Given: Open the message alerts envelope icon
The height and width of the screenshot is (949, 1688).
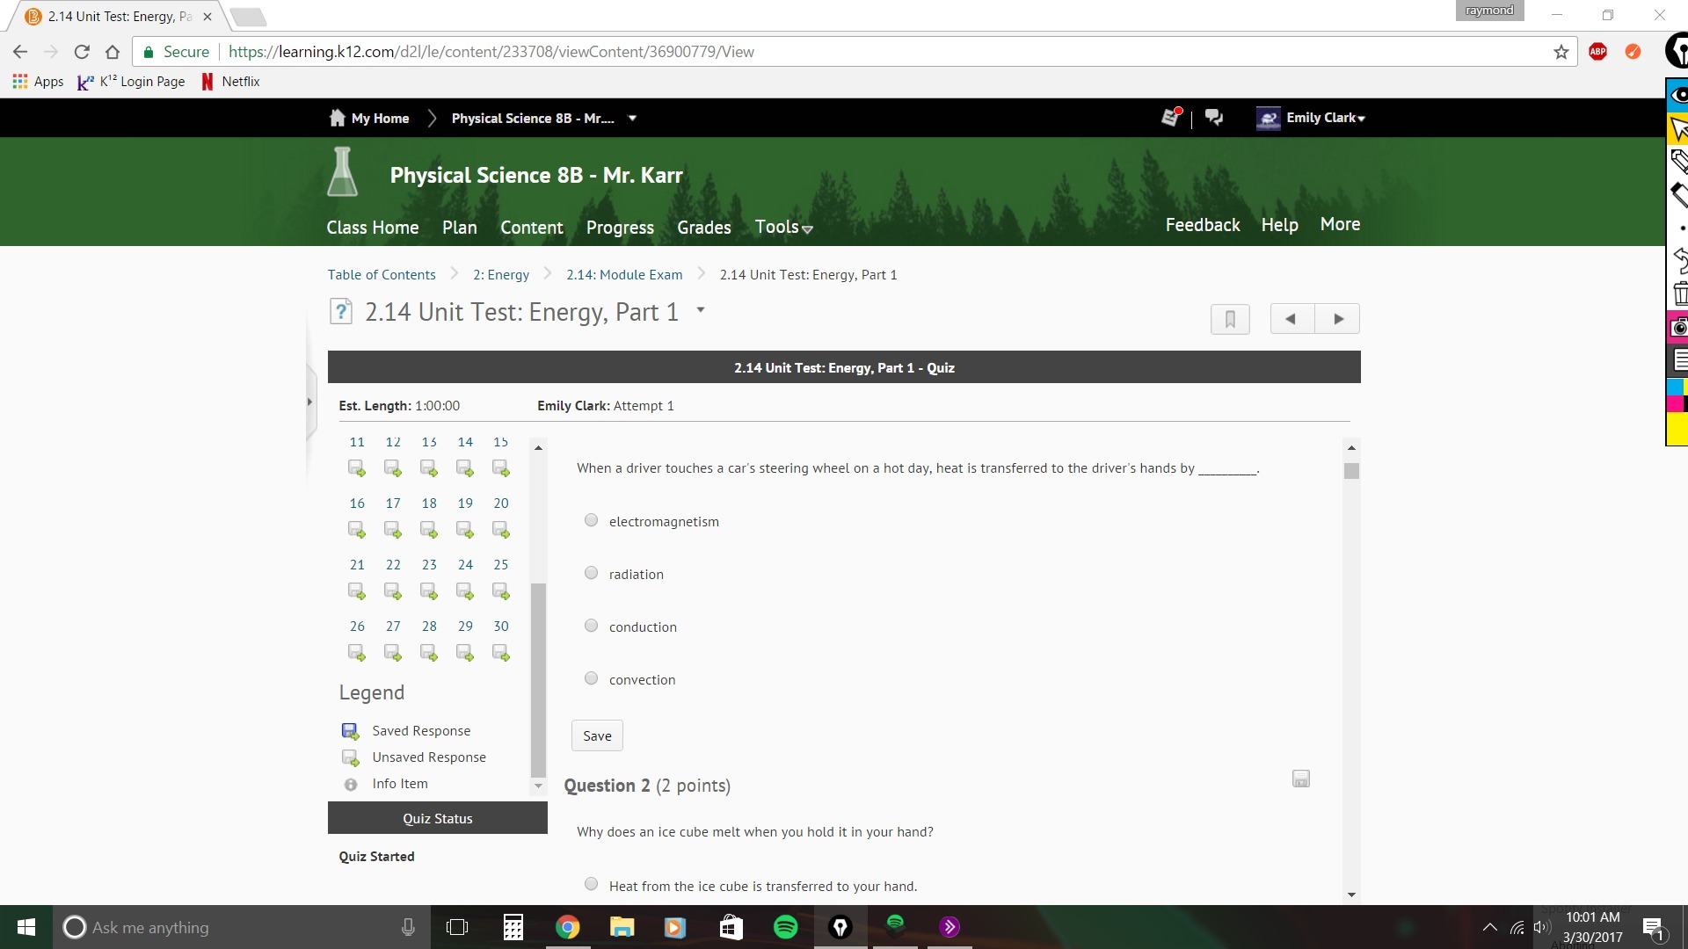Looking at the screenshot, I should pyautogui.click(x=1170, y=118).
